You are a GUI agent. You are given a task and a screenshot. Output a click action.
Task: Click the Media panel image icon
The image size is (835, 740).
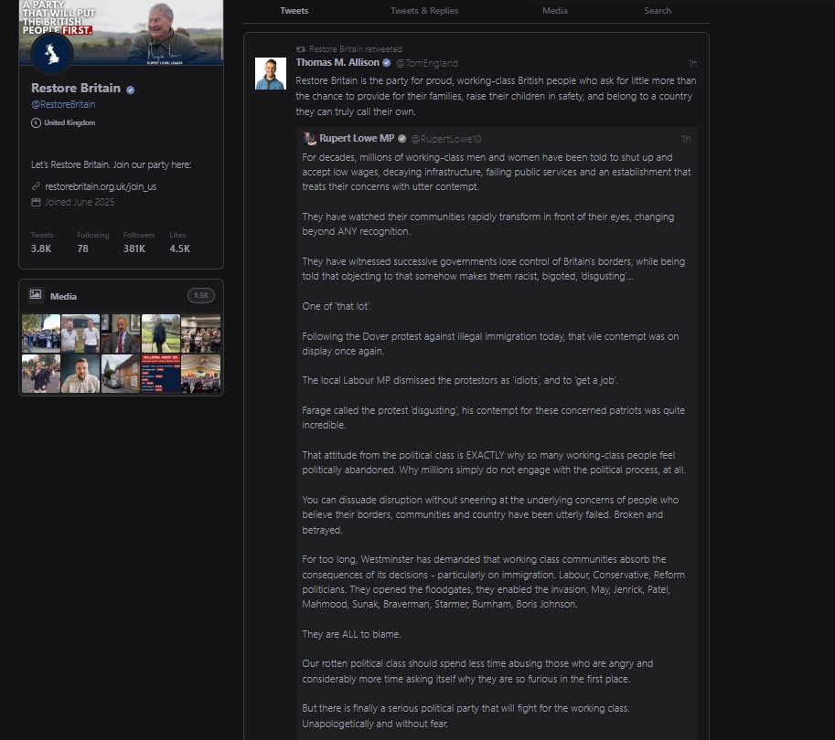[36, 294]
